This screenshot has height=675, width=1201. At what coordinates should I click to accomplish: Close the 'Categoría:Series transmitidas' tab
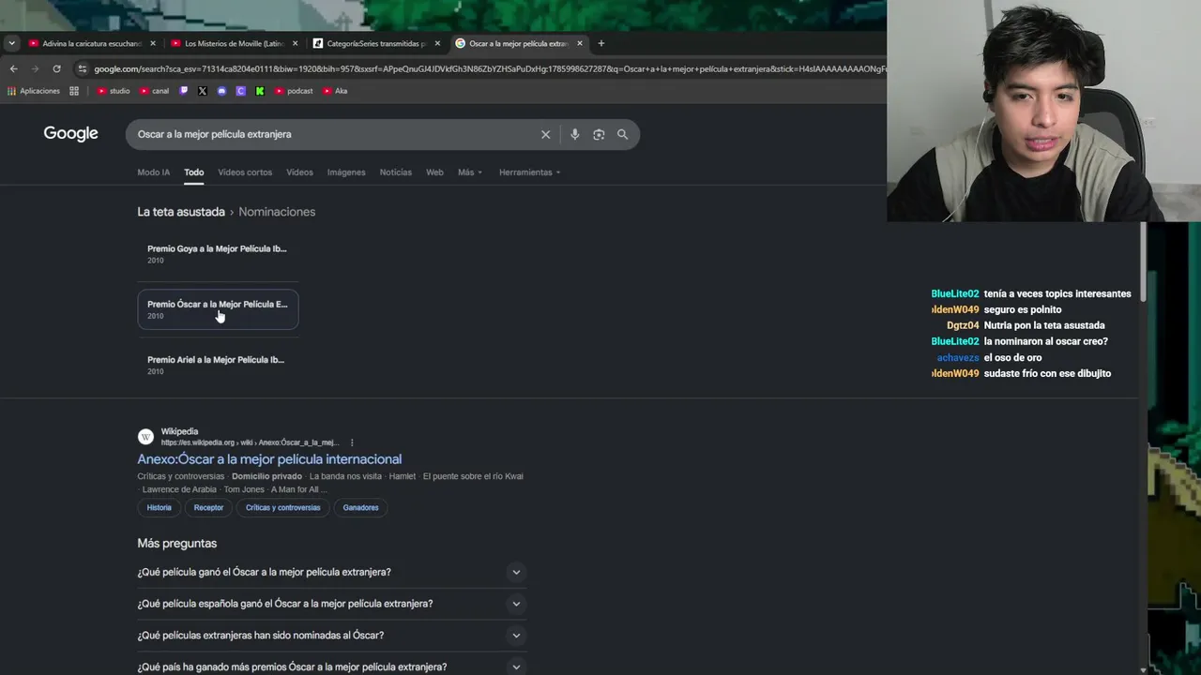437,43
